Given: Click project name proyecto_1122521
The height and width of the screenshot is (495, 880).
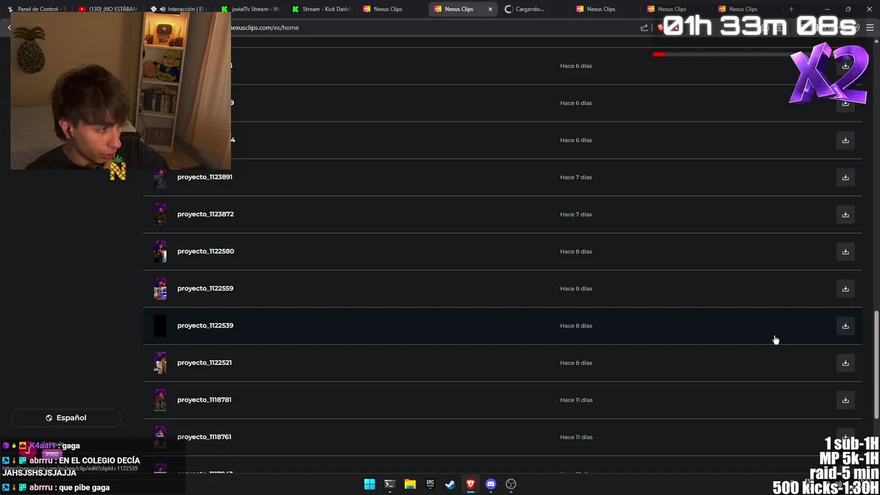Looking at the screenshot, I should click(204, 362).
